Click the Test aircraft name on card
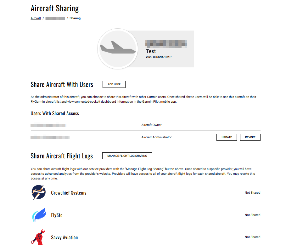The image size is (303, 250). [x=151, y=51]
